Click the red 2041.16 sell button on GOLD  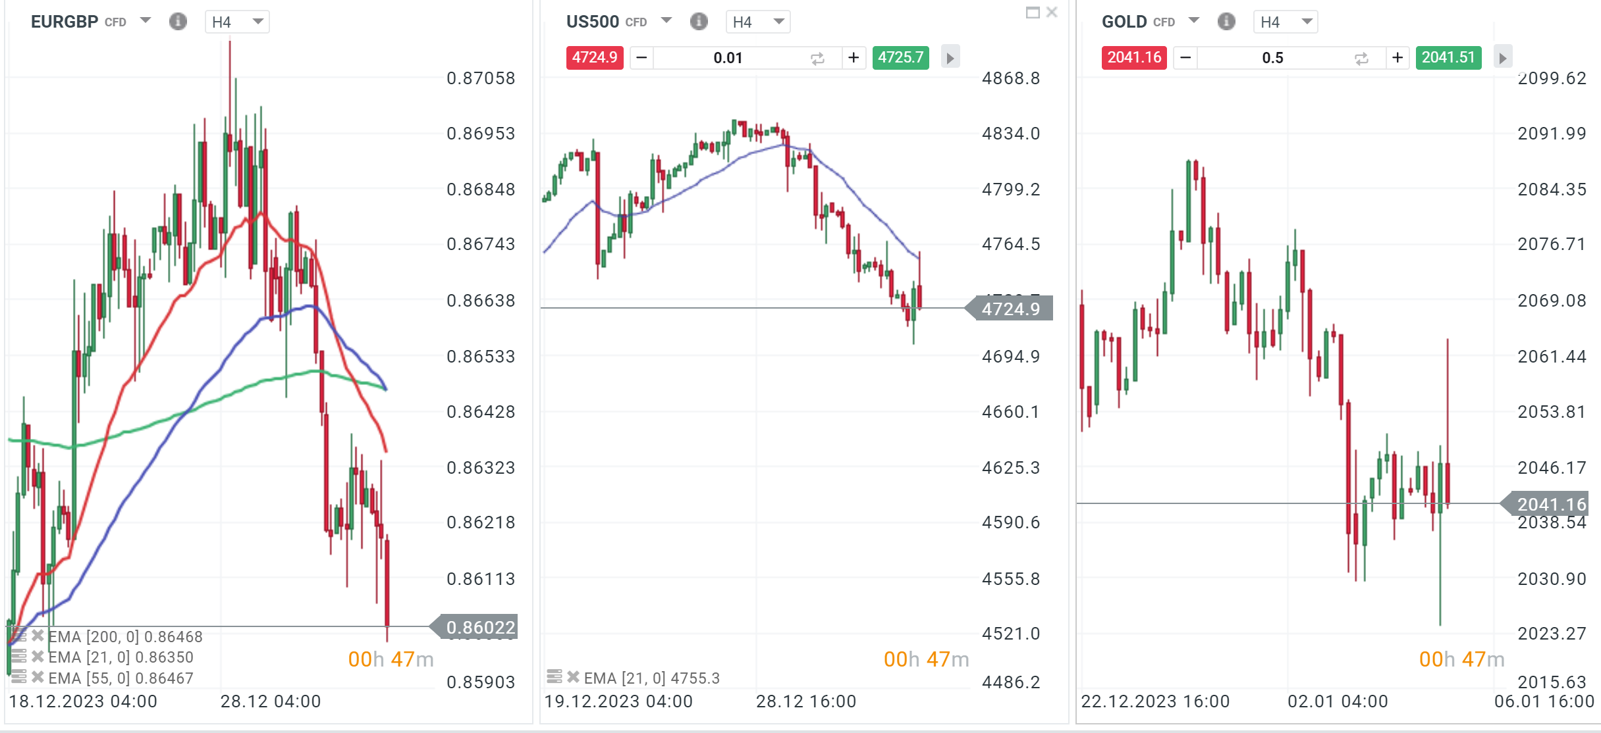[x=1134, y=58]
